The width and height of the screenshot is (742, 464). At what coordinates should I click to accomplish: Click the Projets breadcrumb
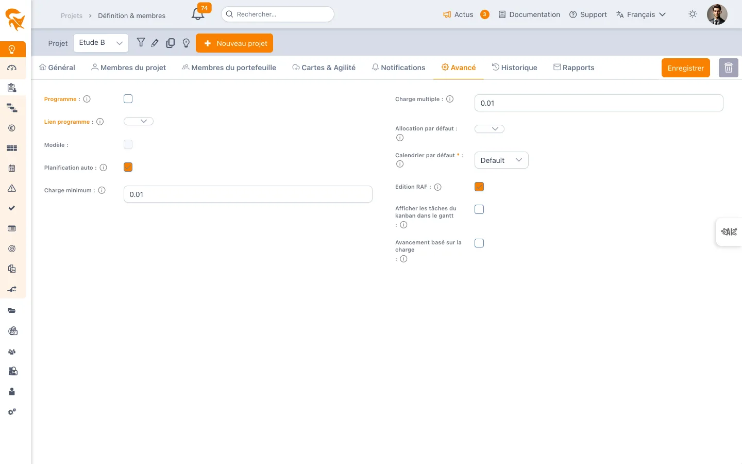(72, 16)
